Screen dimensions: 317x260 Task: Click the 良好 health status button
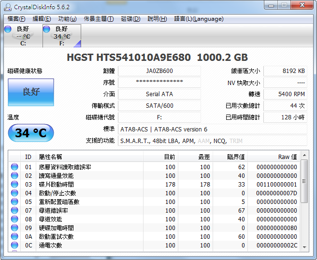(x=31, y=92)
